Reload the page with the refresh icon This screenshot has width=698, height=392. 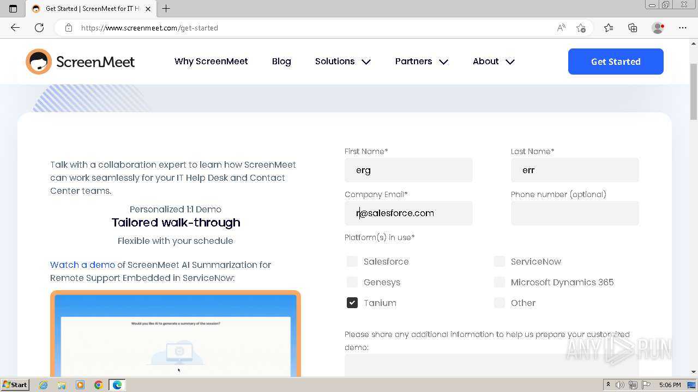click(x=39, y=28)
